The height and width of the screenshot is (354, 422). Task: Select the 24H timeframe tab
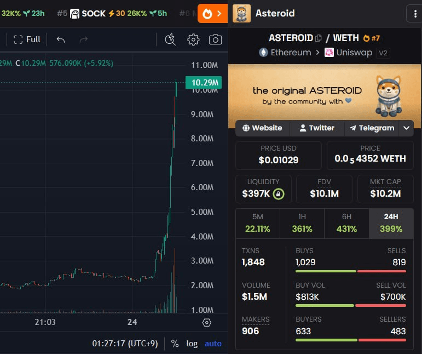(391, 224)
